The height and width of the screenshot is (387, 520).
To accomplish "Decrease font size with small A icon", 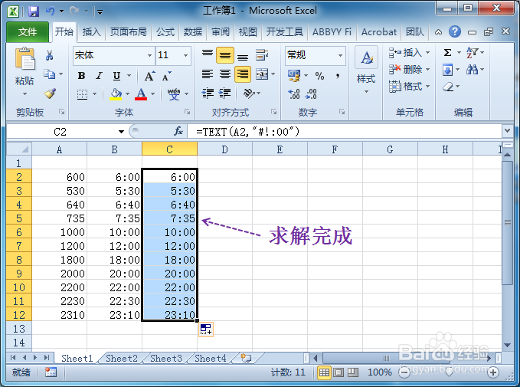I will click(x=166, y=76).
